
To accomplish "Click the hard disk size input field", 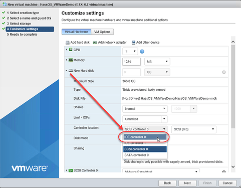I will click(131, 72).
